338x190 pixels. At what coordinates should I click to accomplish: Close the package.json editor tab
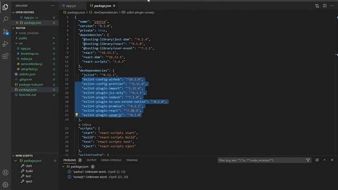click(x=114, y=6)
